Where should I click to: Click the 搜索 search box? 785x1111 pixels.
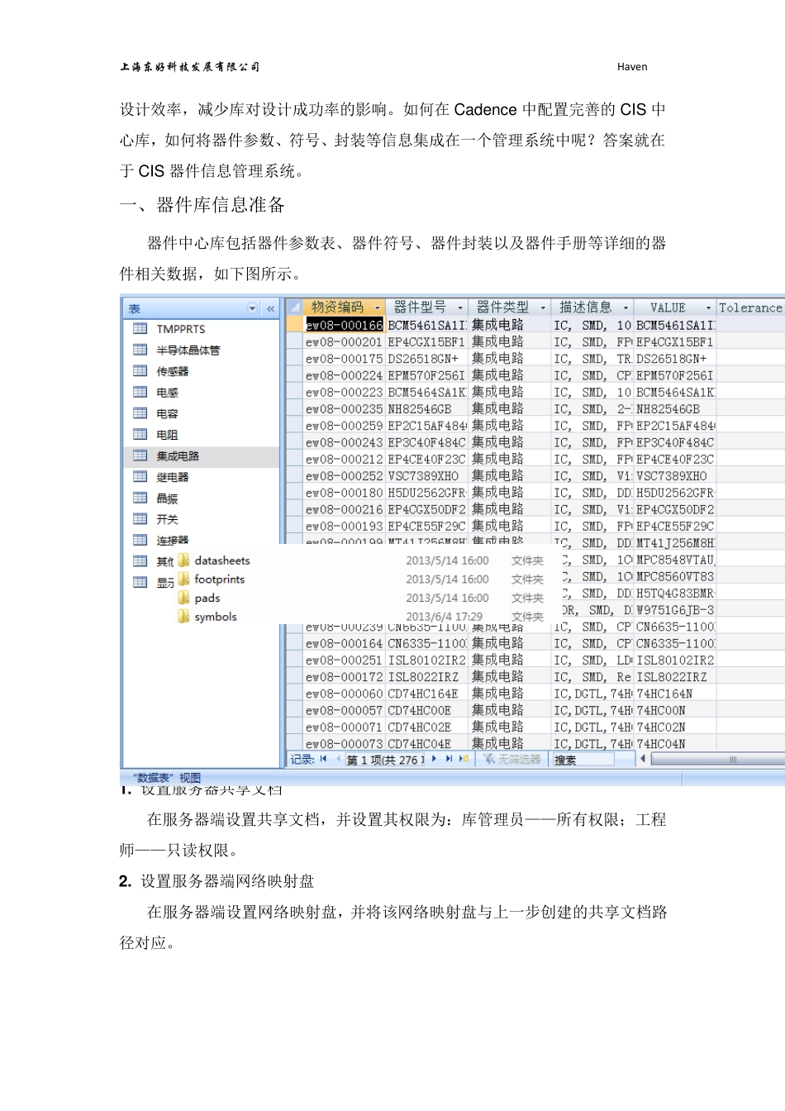[583, 760]
